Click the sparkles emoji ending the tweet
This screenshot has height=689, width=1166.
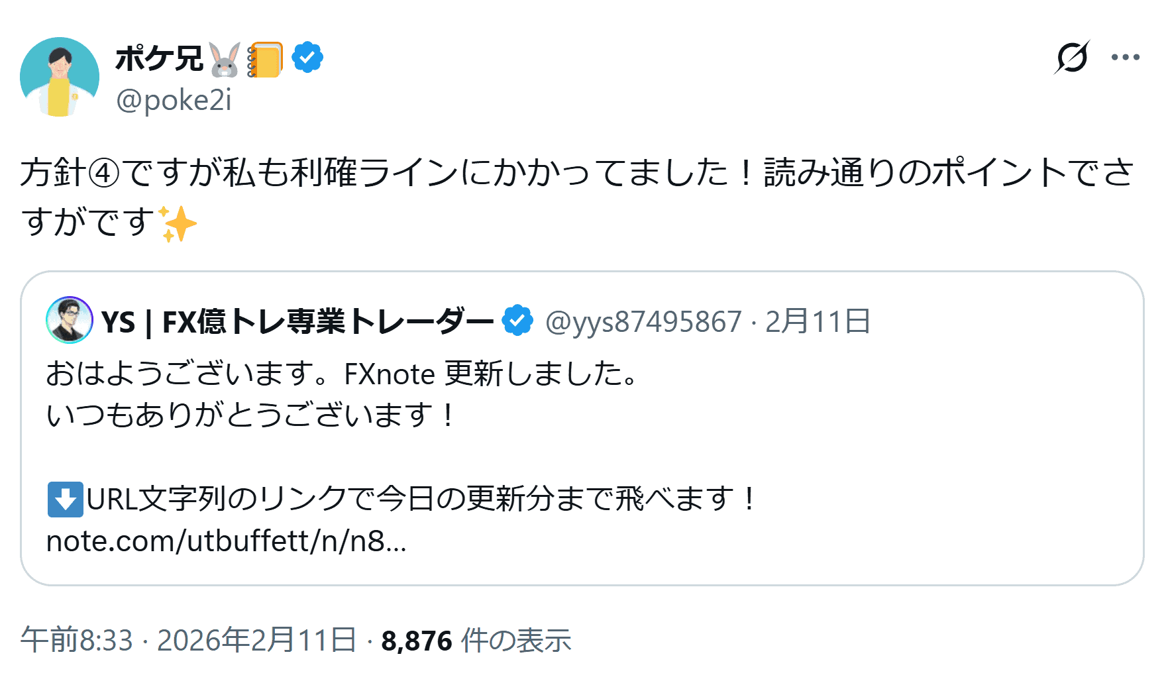click(x=178, y=223)
